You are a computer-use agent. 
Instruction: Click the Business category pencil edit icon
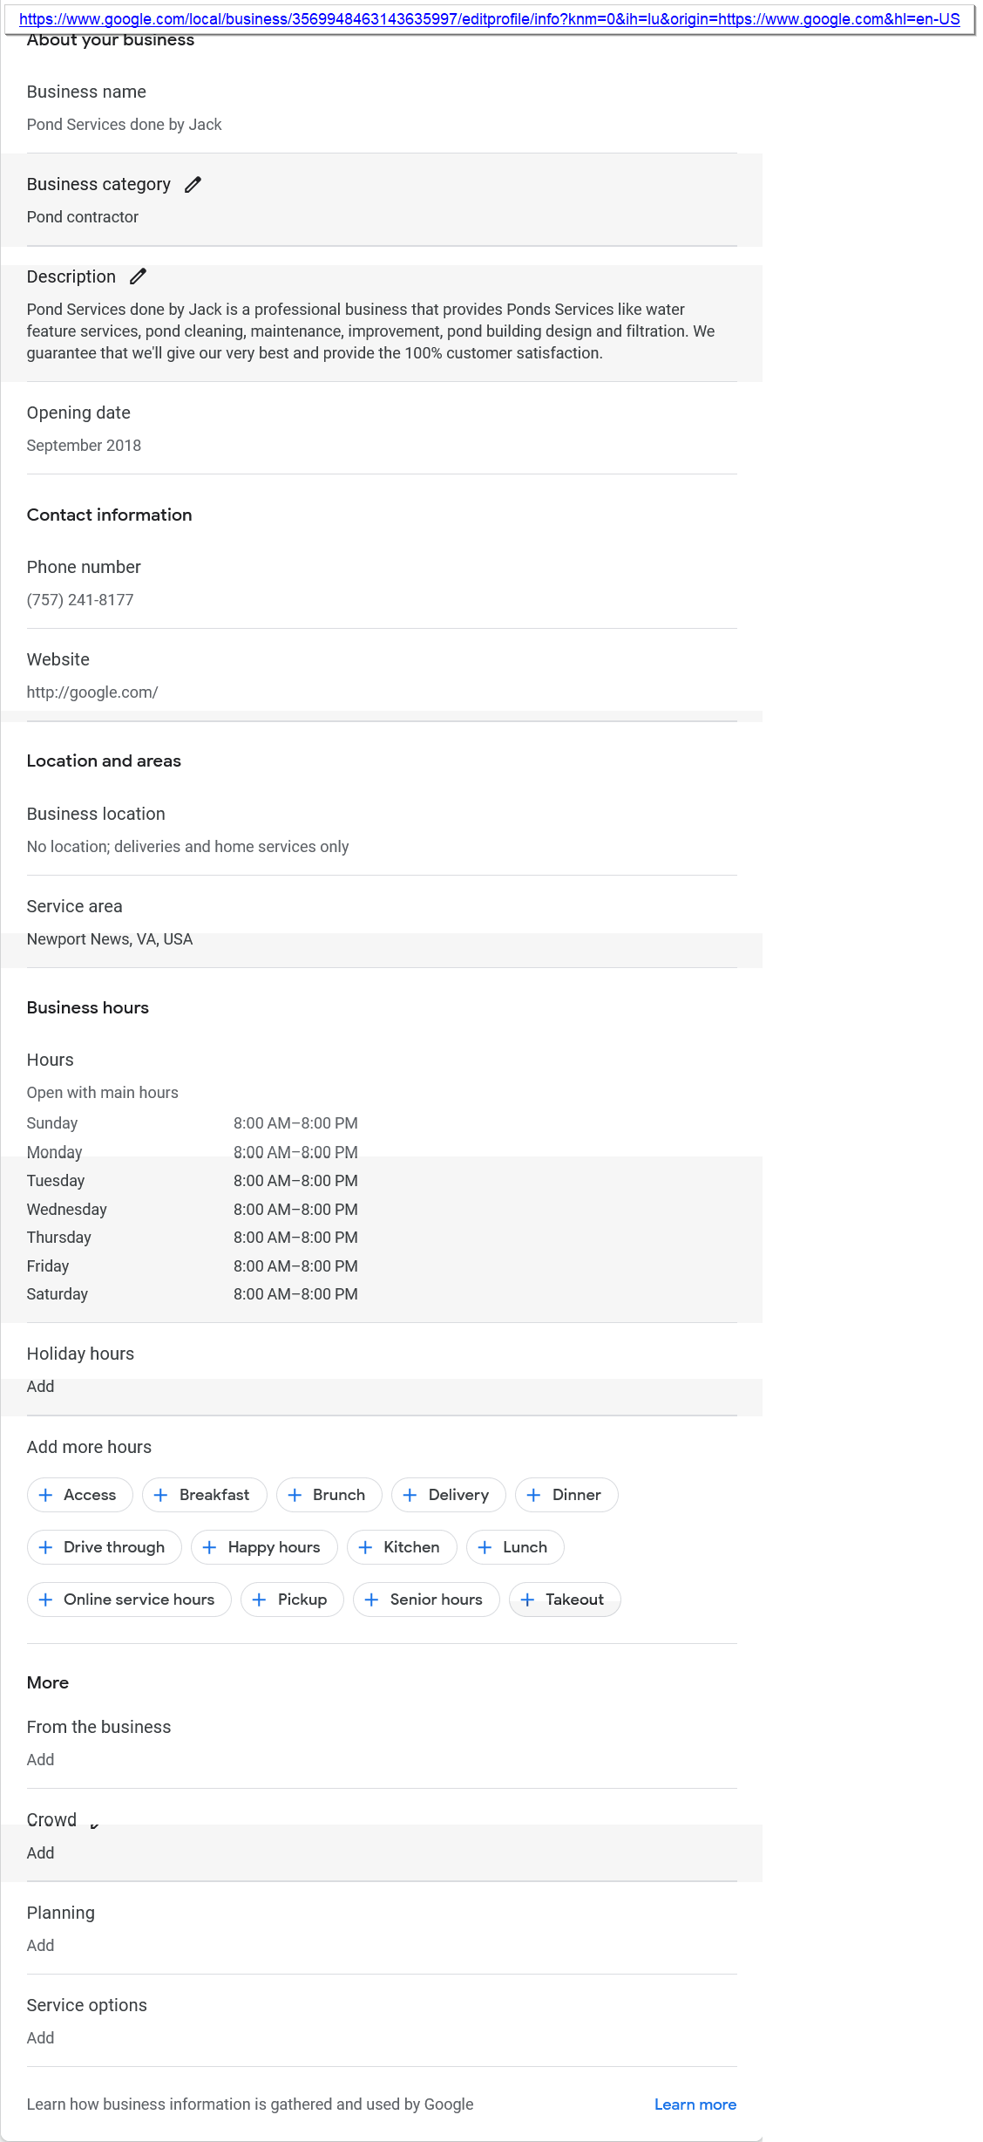point(193,184)
